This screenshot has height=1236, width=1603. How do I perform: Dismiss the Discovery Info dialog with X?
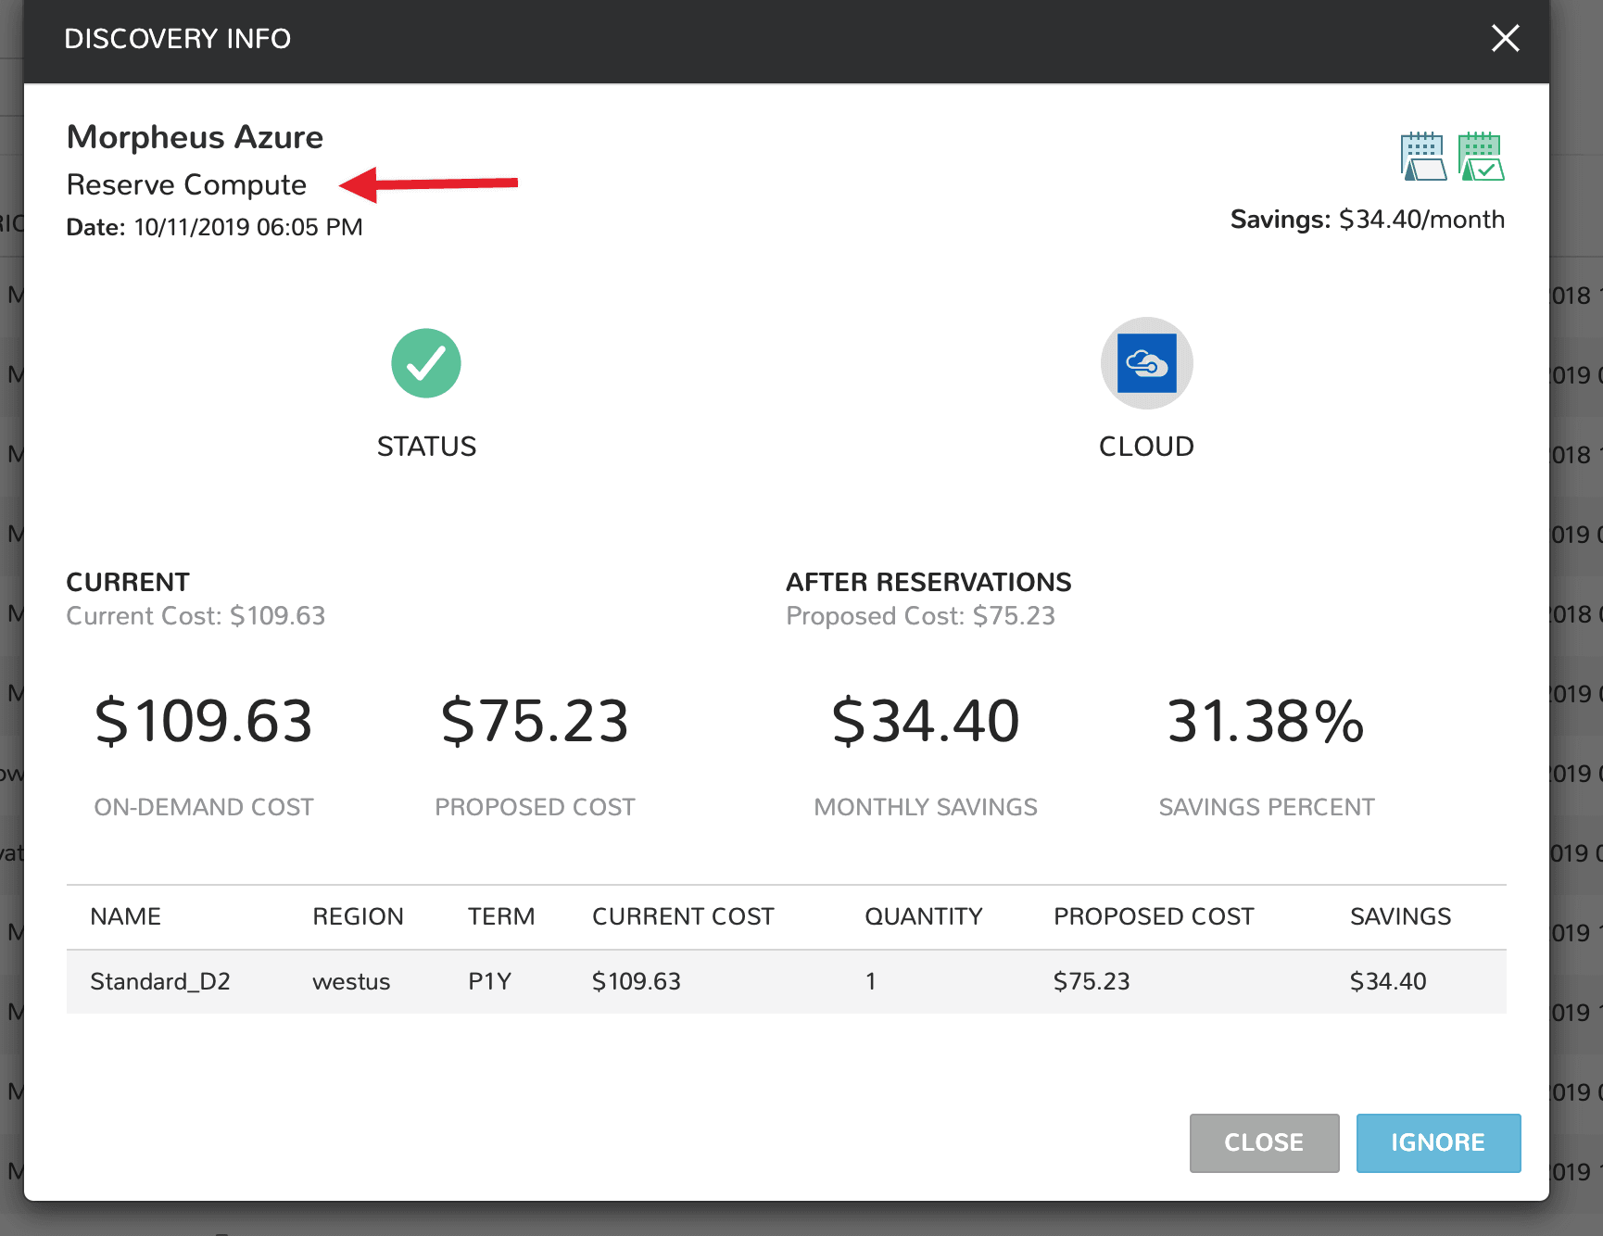point(1505,39)
